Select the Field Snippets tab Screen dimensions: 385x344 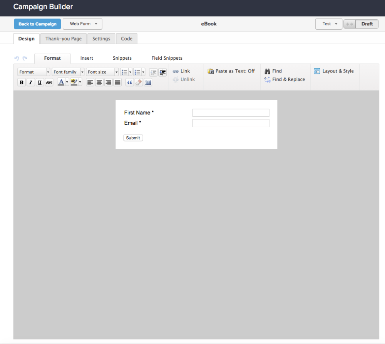tap(167, 58)
